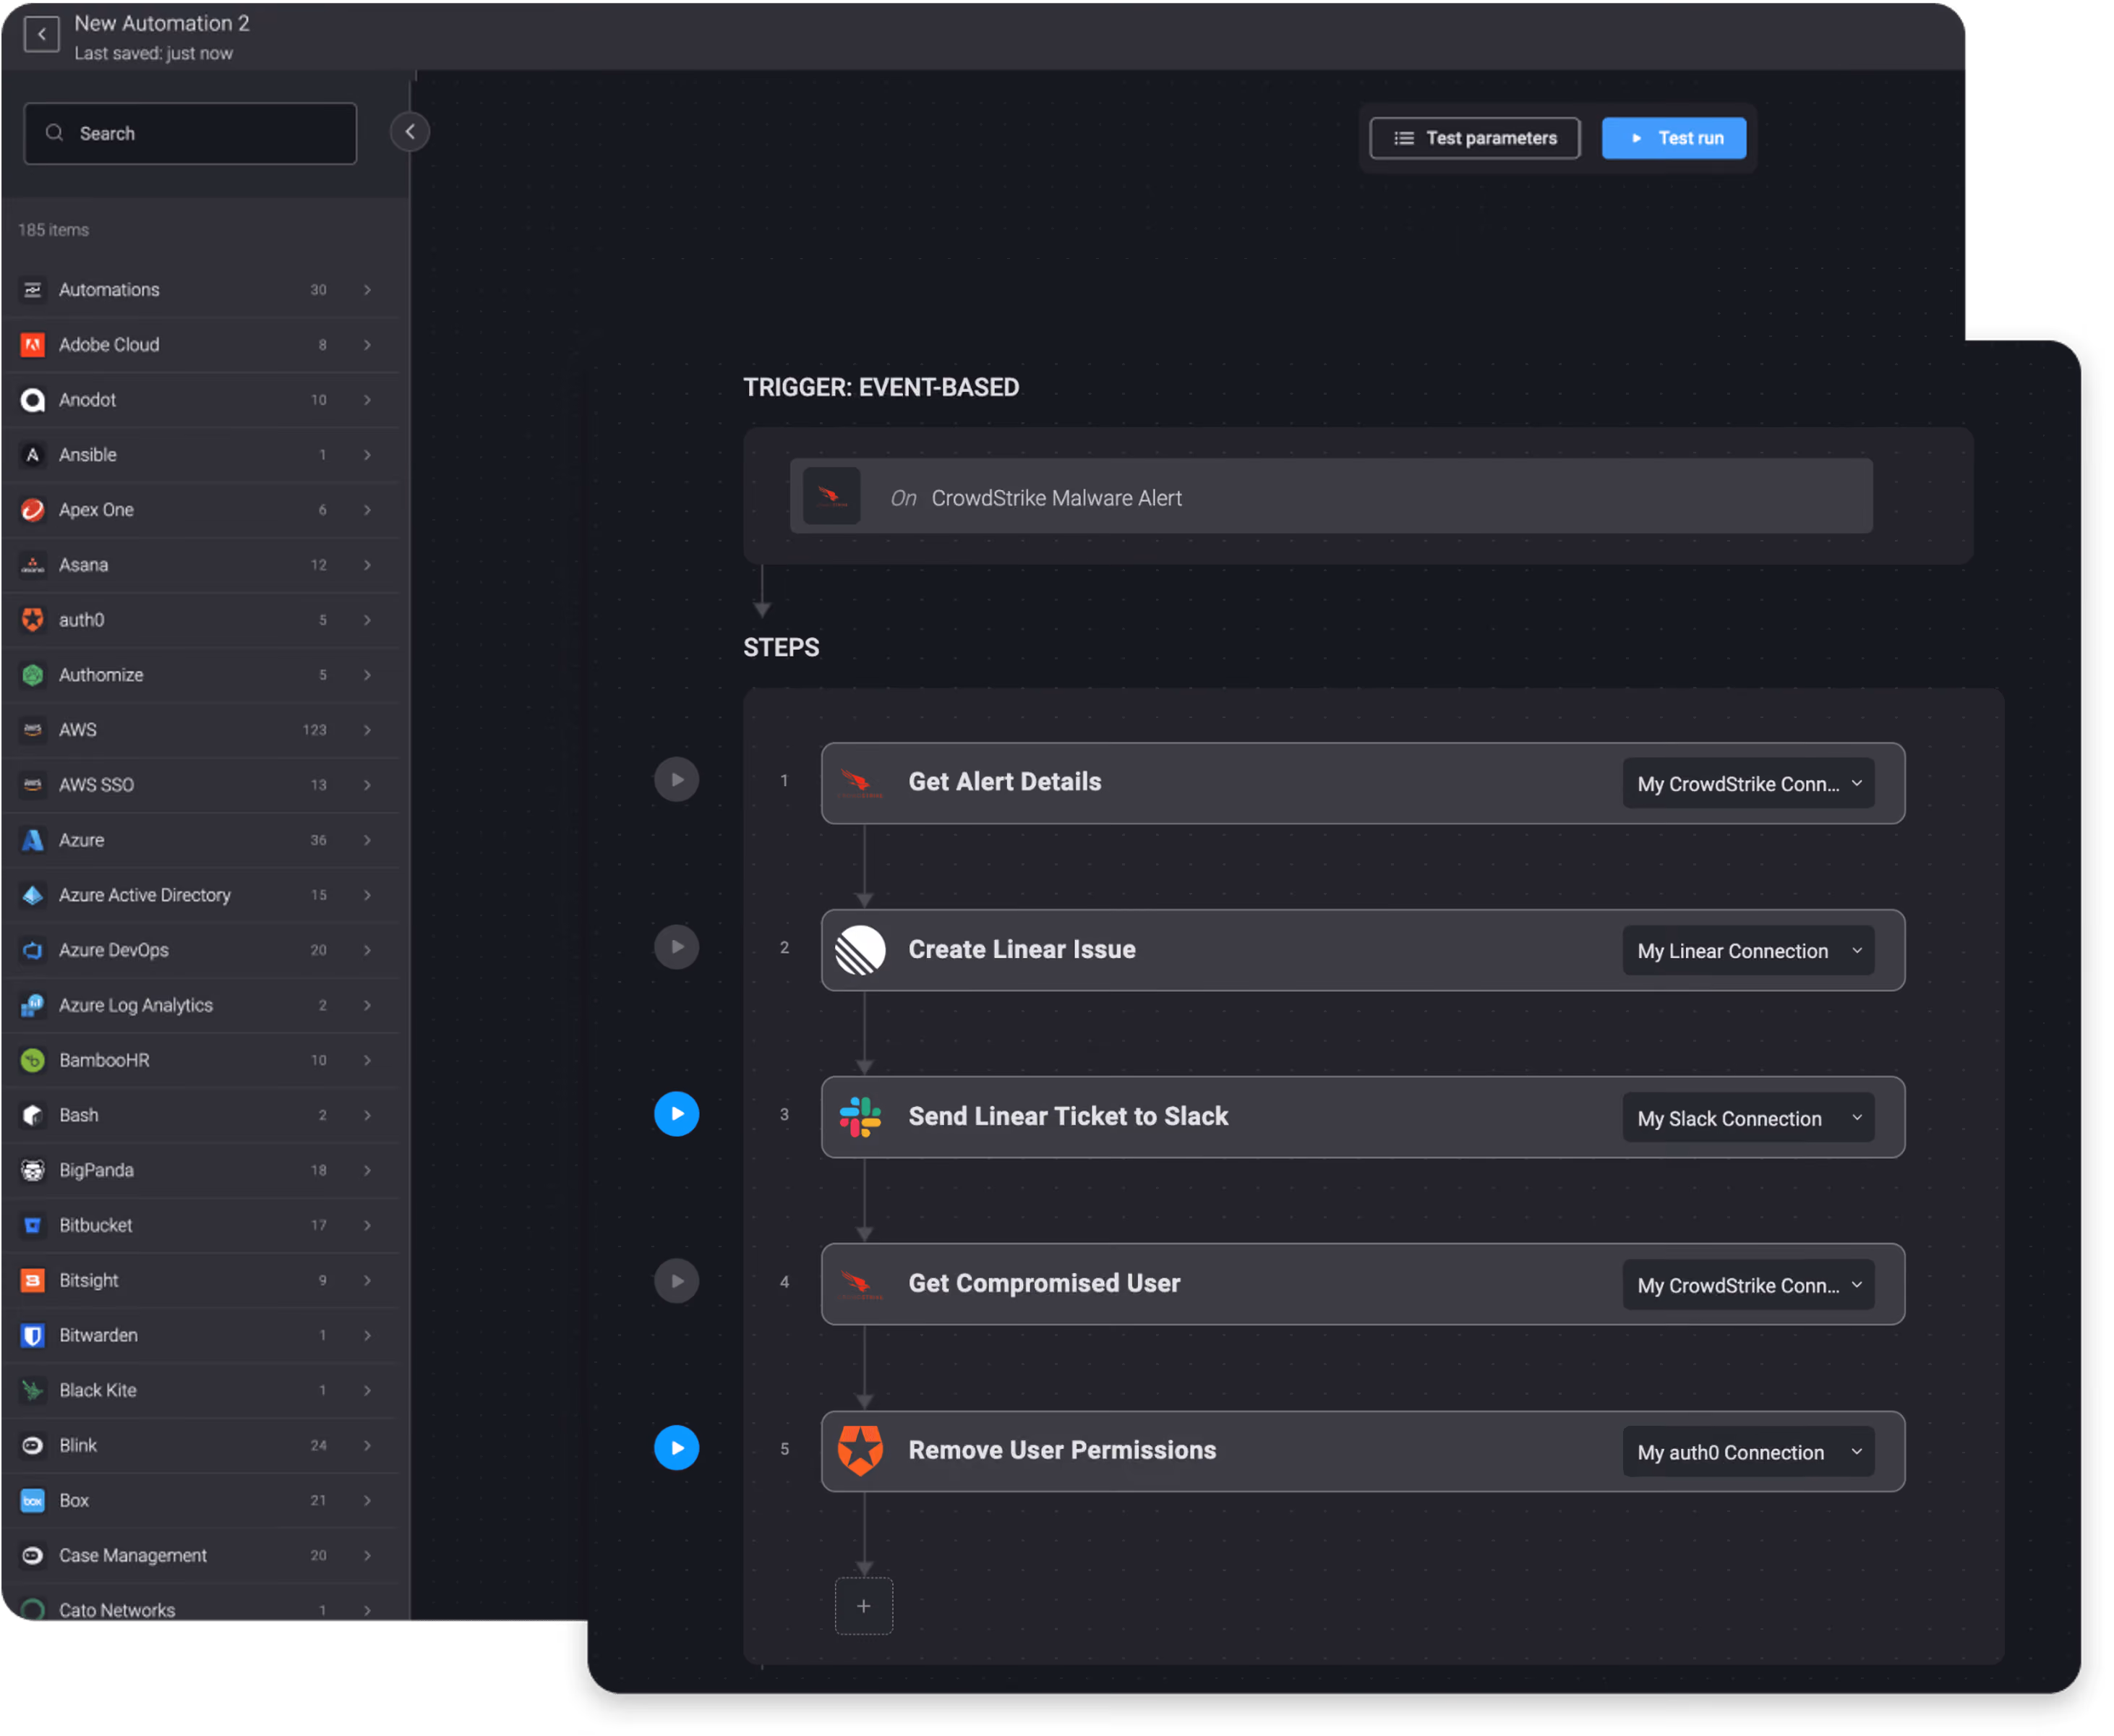The width and height of the screenshot is (2114, 1736).
Task: Click the Azure icon
Action: tap(33, 840)
